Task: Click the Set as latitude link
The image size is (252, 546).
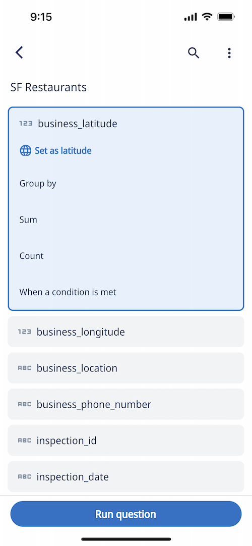Action: point(64,151)
